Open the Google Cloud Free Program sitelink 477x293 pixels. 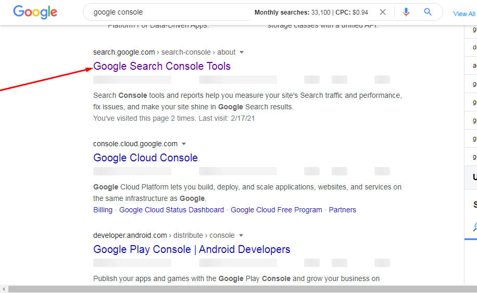(x=276, y=210)
